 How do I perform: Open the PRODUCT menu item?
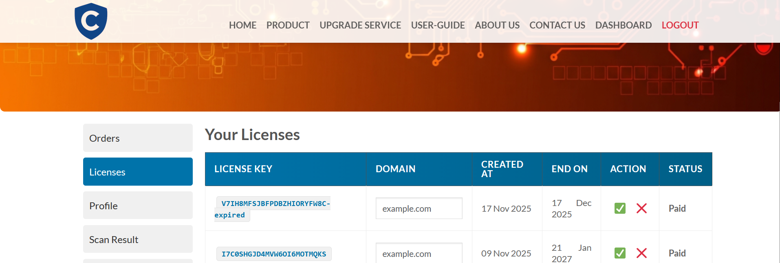[x=288, y=25]
